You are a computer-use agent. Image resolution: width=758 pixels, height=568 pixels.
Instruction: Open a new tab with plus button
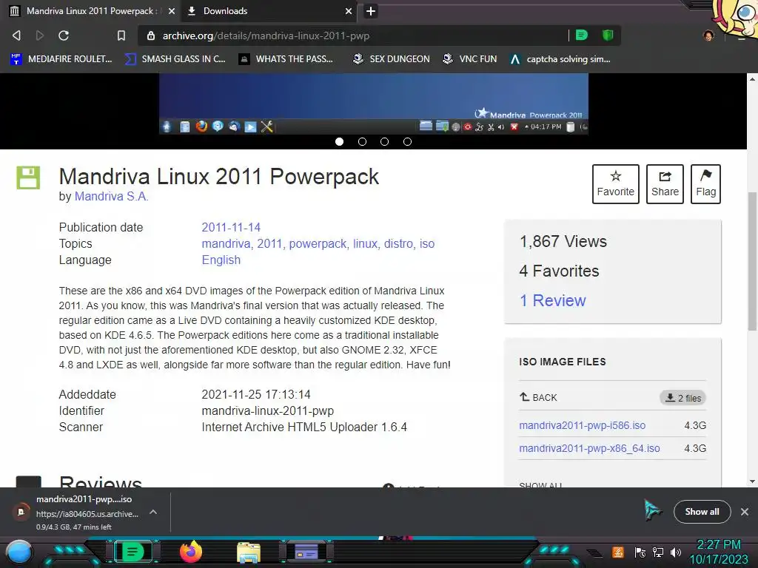point(370,11)
